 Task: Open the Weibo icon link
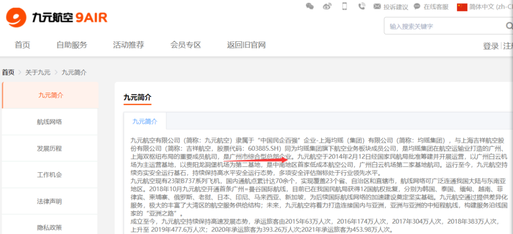click(x=327, y=6)
